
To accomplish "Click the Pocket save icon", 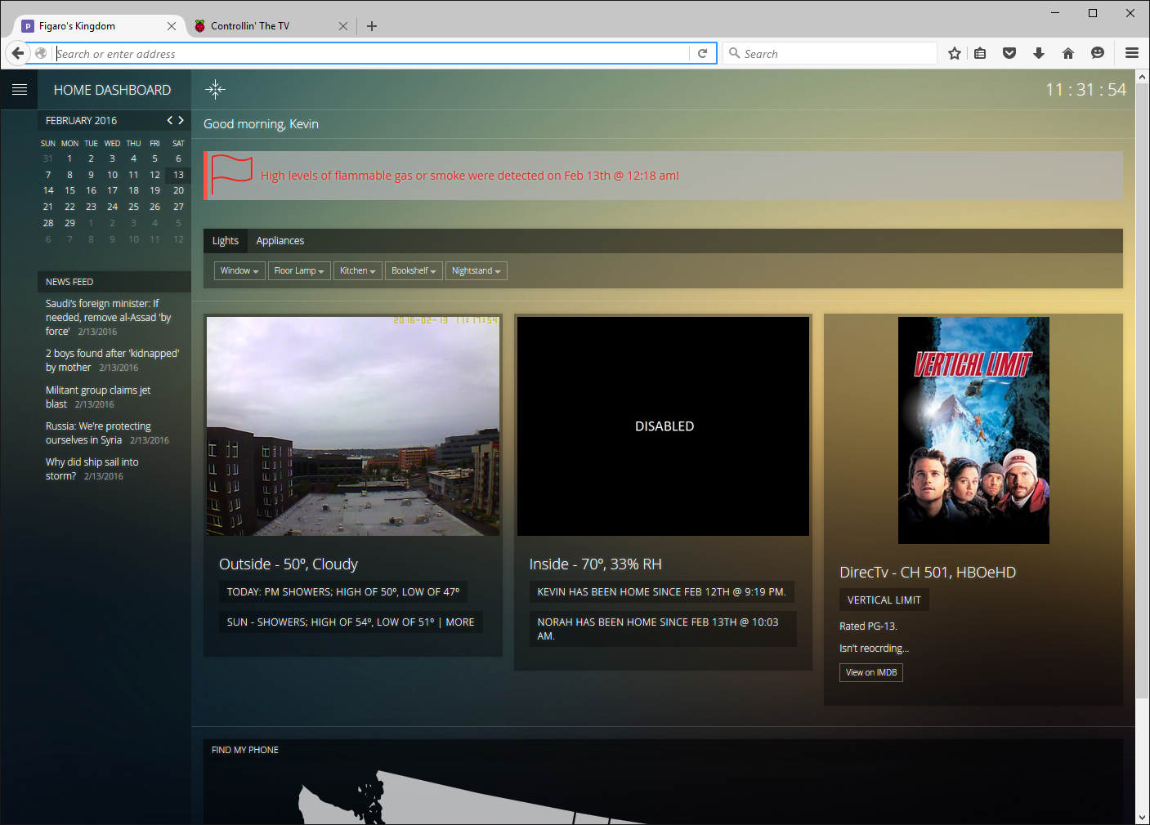I will click(1009, 53).
